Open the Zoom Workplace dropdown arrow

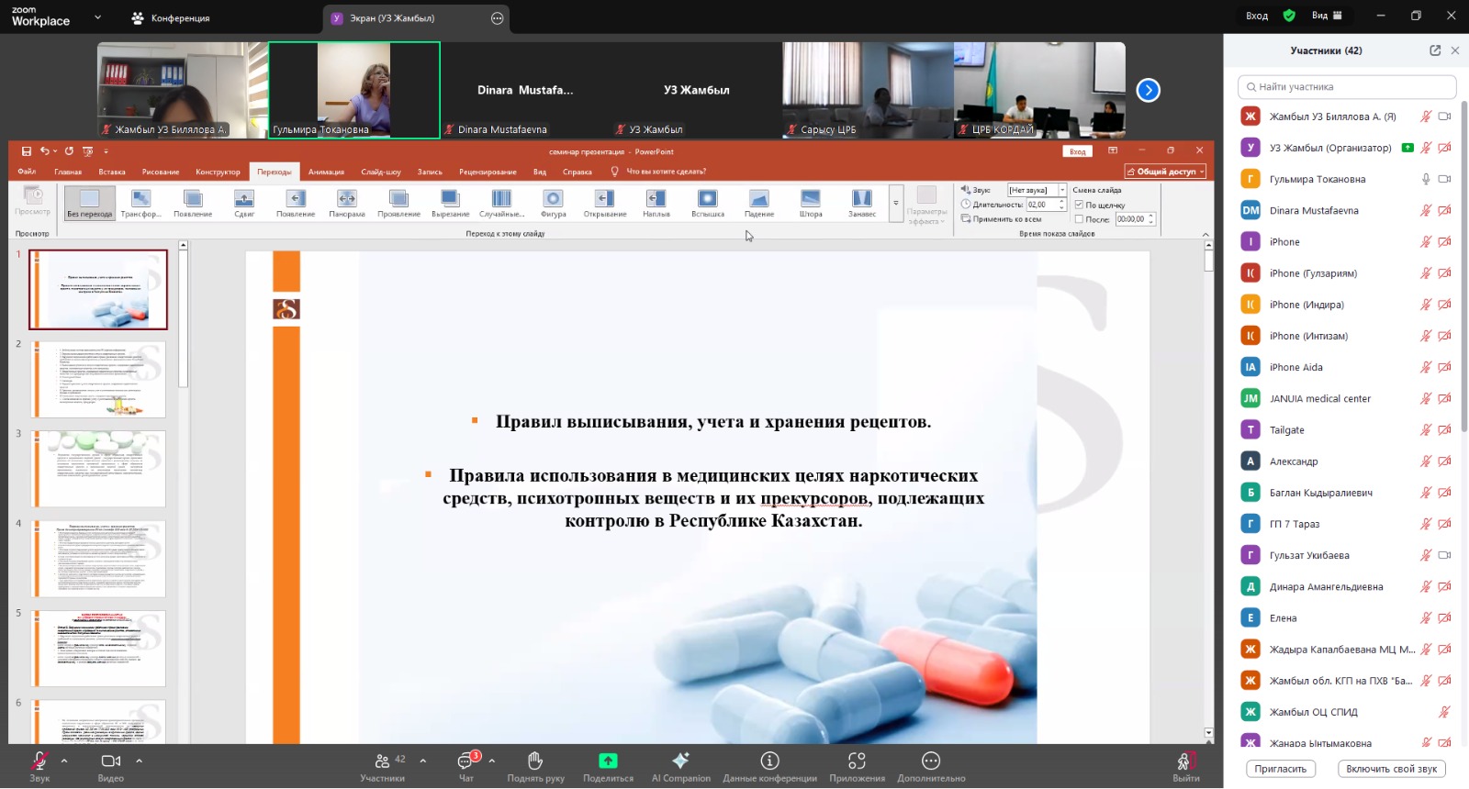[97, 17]
